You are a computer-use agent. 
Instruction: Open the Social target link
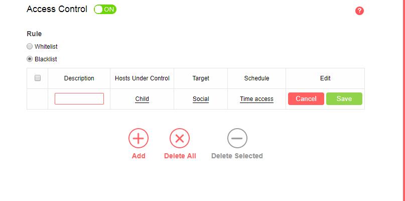pyautogui.click(x=201, y=99)
